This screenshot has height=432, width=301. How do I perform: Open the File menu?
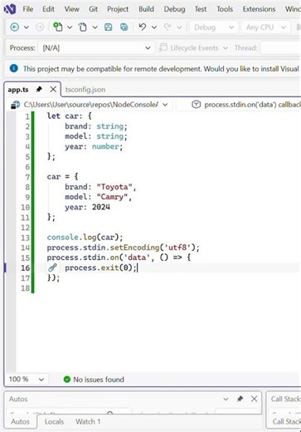[28, 9]
